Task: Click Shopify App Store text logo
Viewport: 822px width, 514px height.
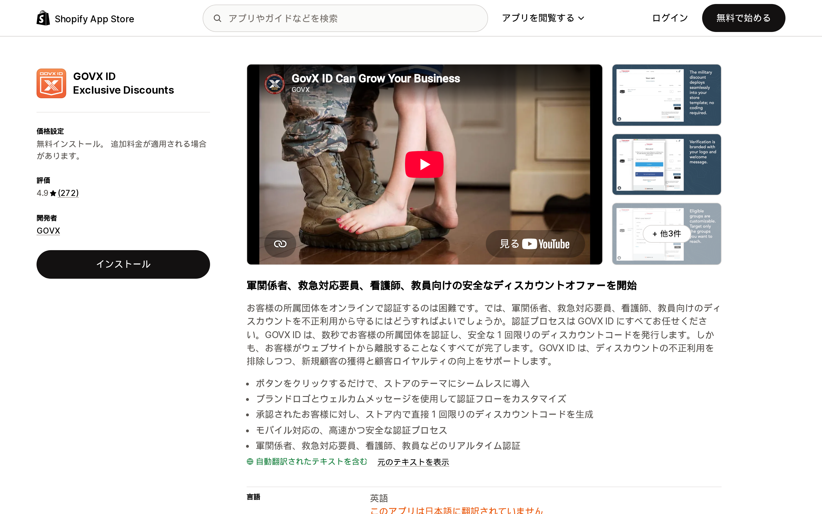Action: (94, 19)
